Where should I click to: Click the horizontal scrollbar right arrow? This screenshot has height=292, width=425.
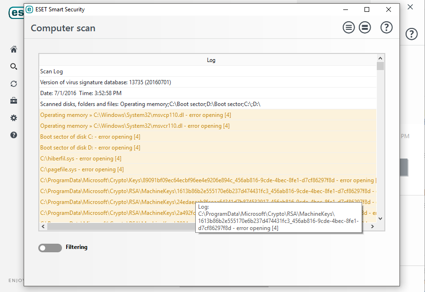coord(373,226)
